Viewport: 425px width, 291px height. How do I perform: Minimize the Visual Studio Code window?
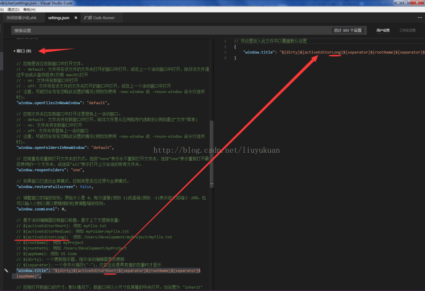tap(398, 3)
